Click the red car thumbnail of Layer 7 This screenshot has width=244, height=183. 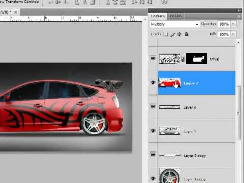point(170,83)
